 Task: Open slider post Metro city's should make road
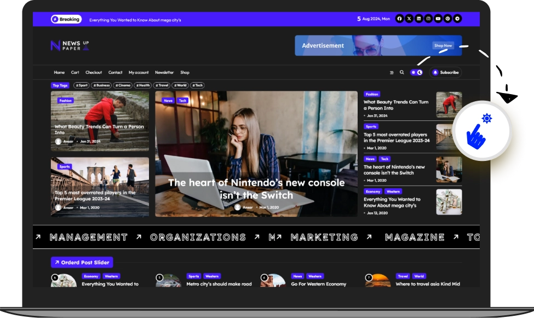tap(219, 284)
